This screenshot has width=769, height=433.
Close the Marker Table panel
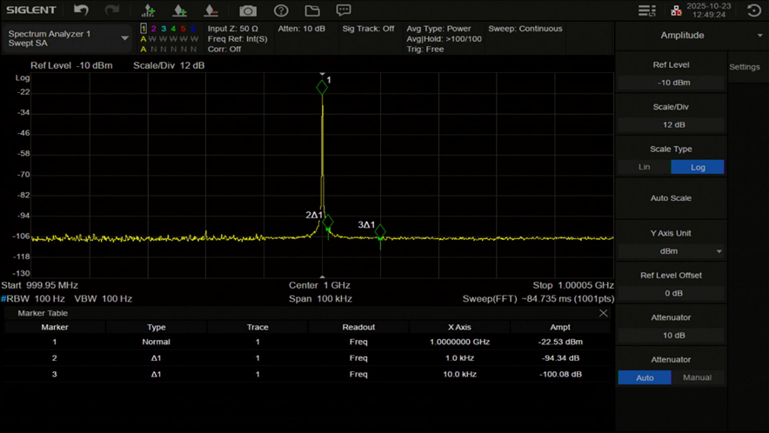604,313
